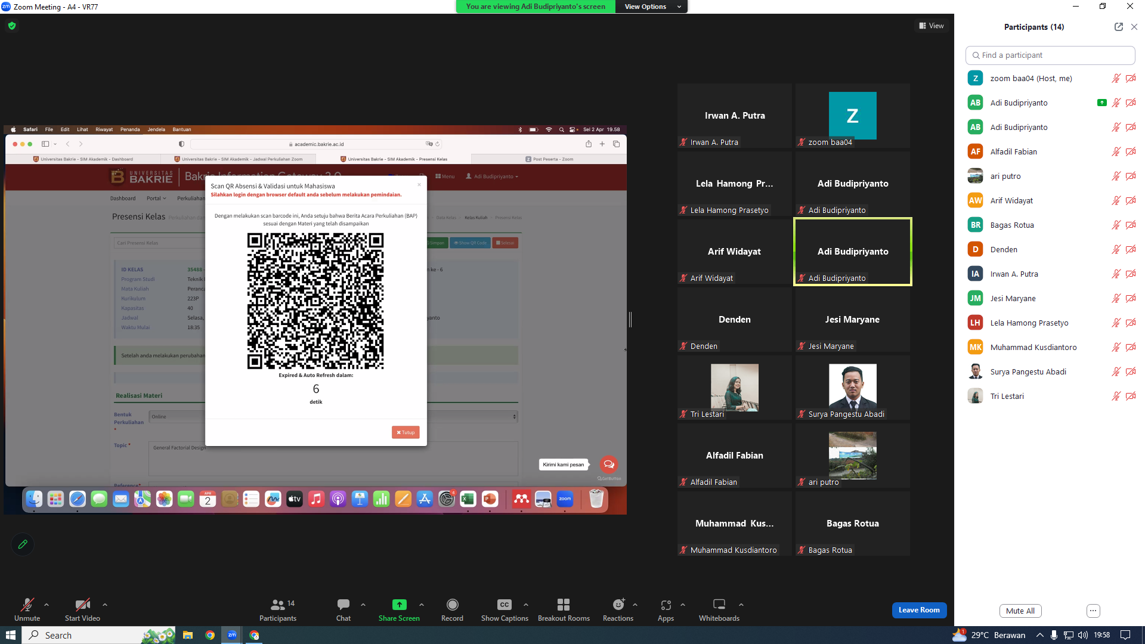This screenshot has height=644, width=1145.
Task: Open the Reactions picker
Action: [x=618, y=609]
